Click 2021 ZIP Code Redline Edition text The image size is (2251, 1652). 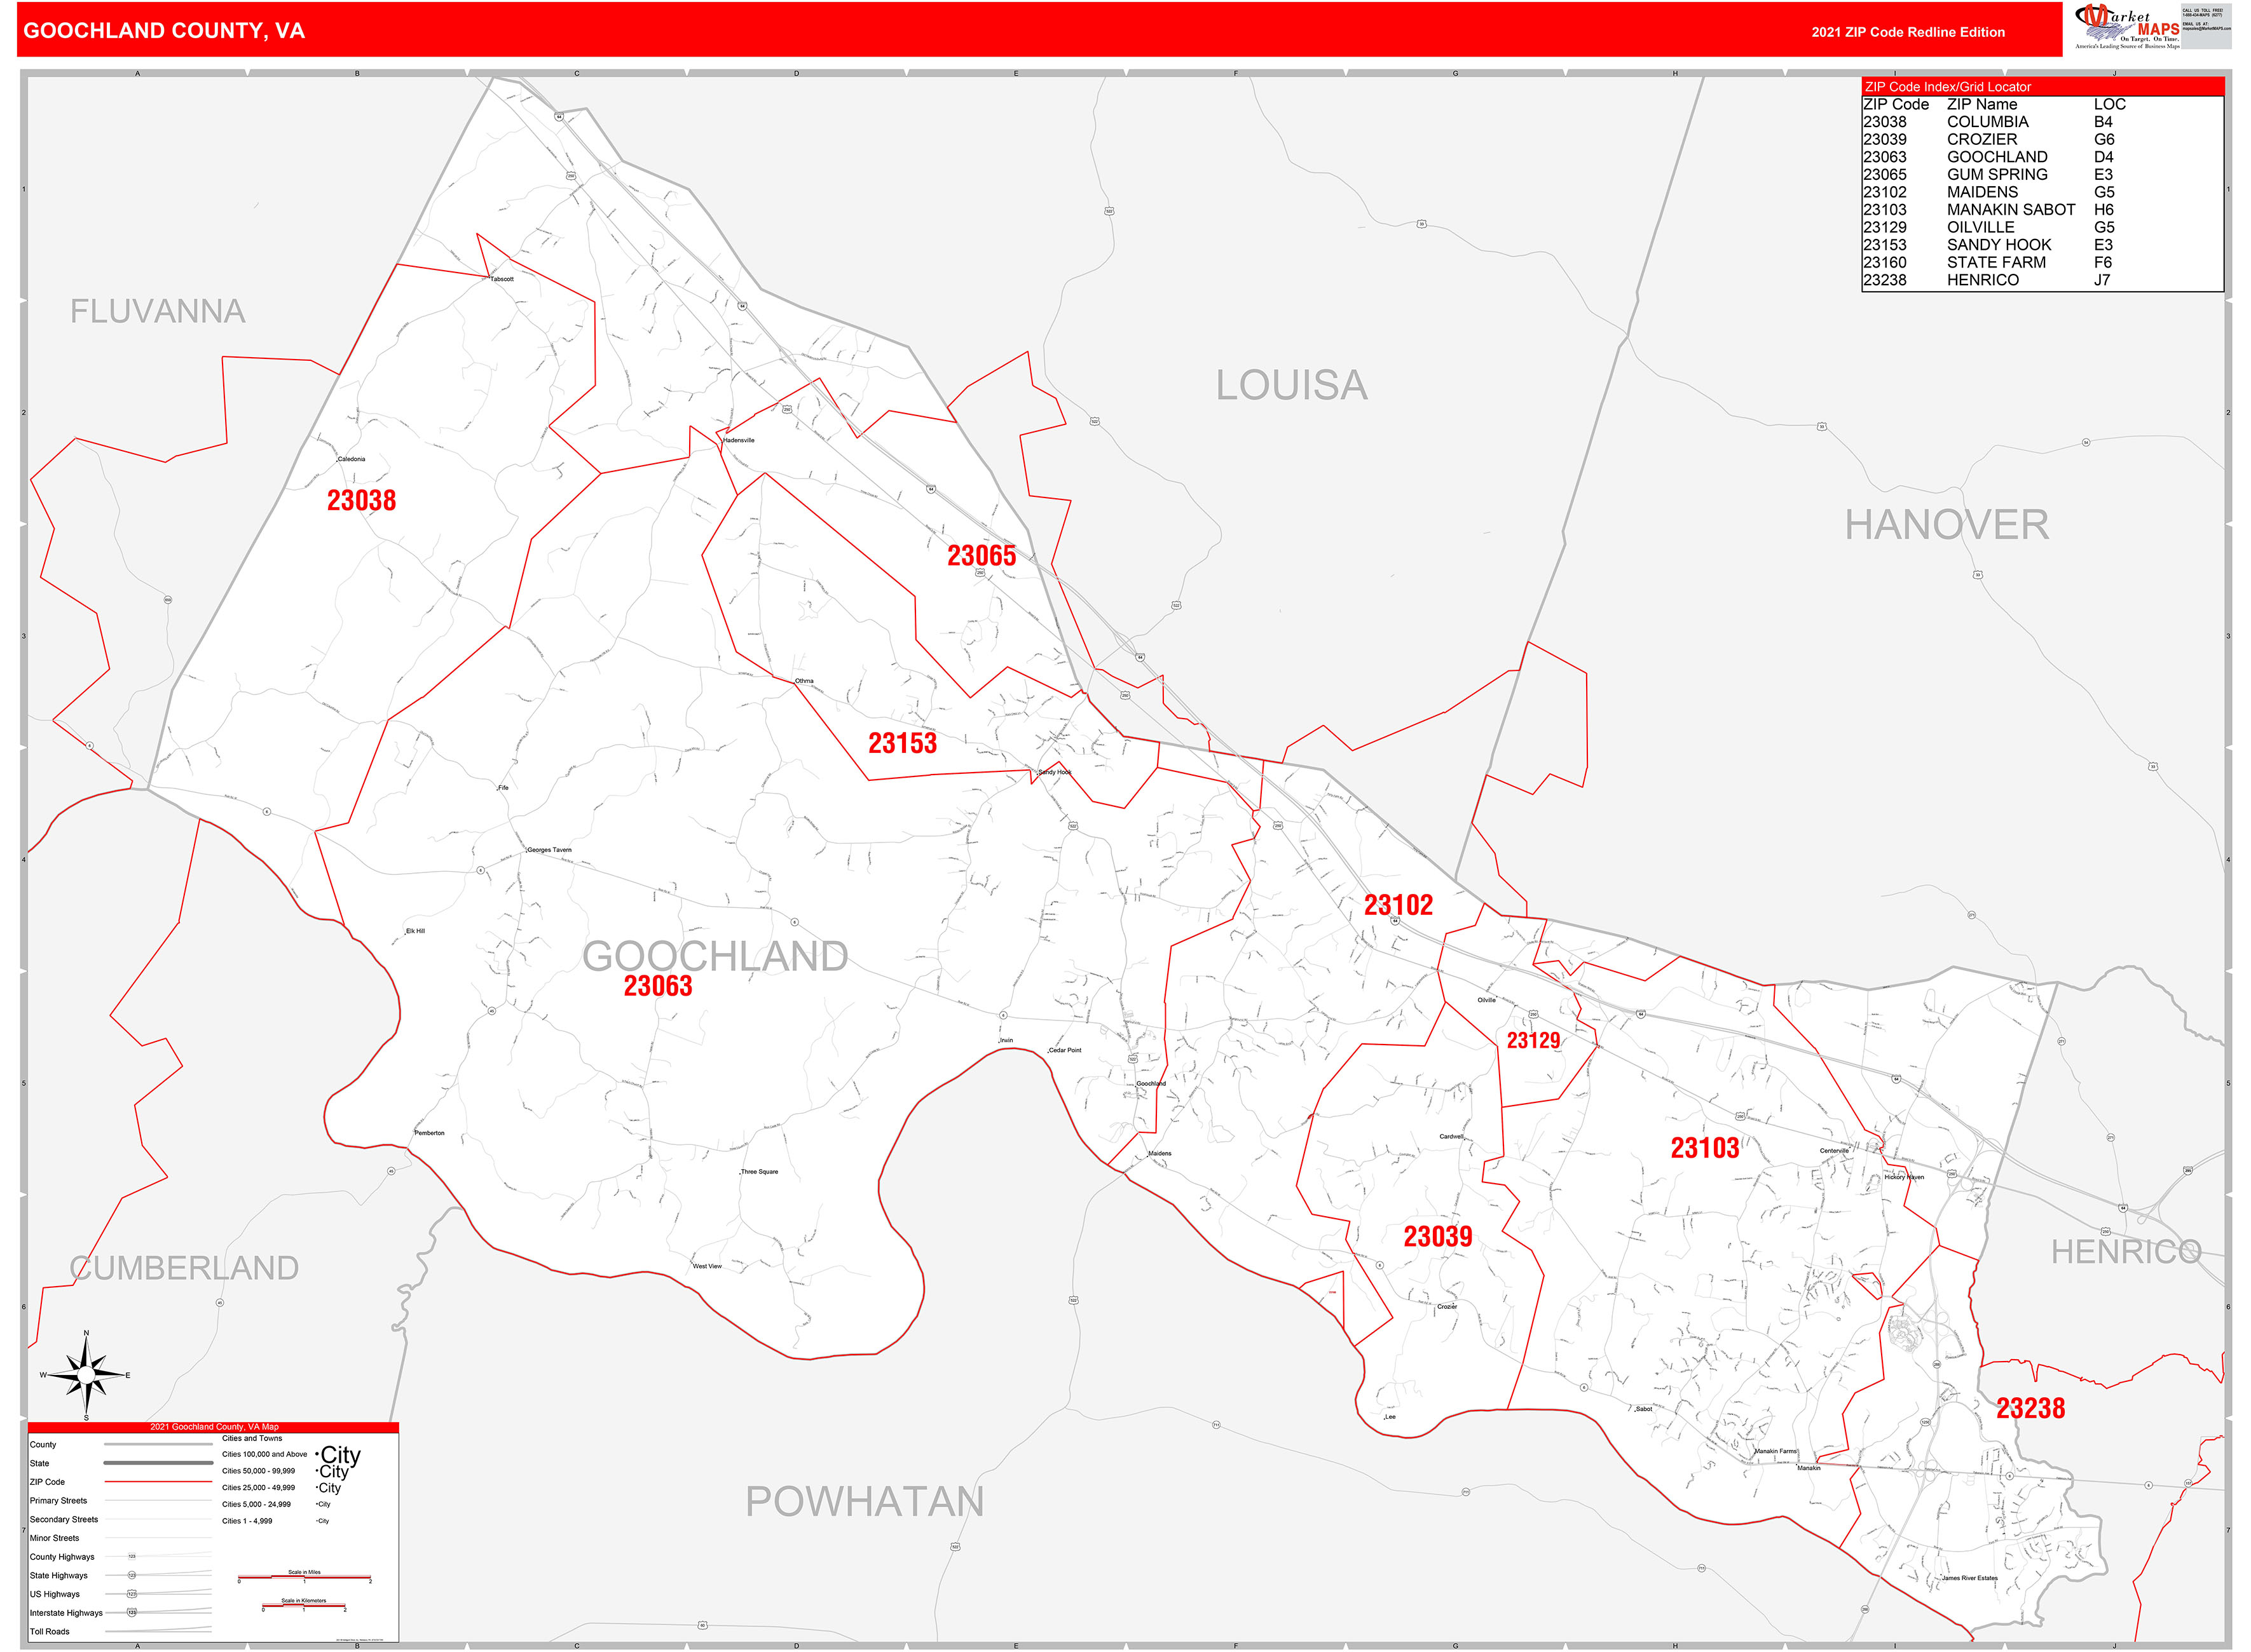pos(1908,32)
